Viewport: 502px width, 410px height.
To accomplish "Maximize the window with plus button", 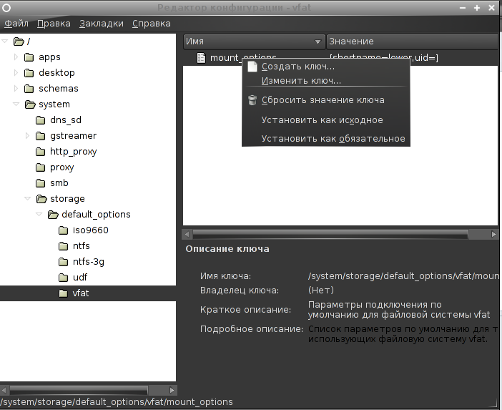I will pos(477,8).
